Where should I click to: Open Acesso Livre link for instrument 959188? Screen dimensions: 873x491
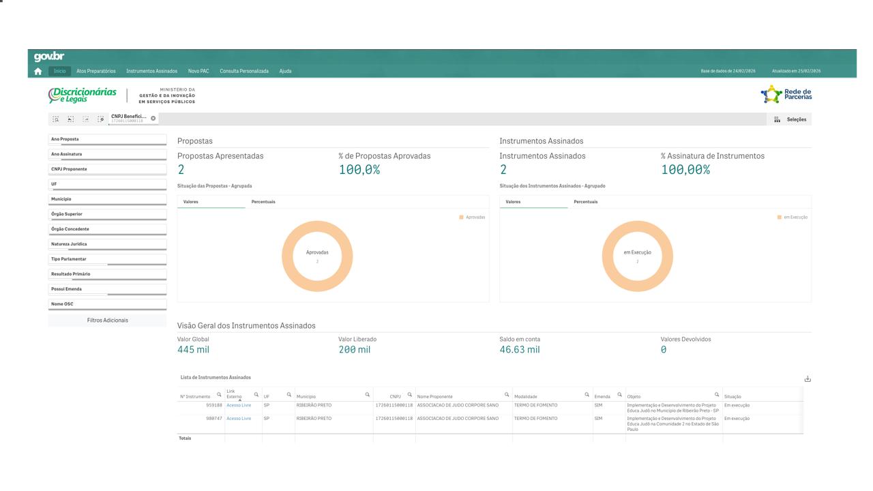[x=239, y=405]
